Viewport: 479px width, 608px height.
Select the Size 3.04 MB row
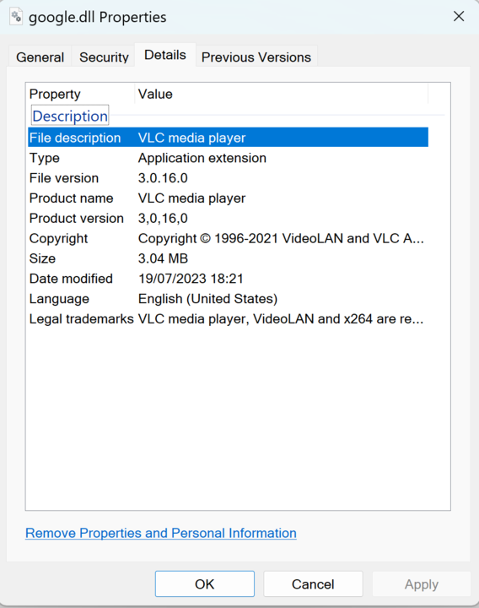(x=228, y=258)
